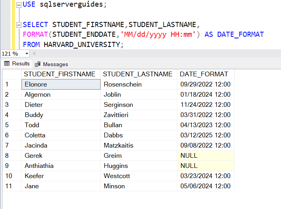This screenshot has height=209, width=281.
Task: Click the 'MM/dd/yyyy HH:mm' format string
Action: click(158, 34)
